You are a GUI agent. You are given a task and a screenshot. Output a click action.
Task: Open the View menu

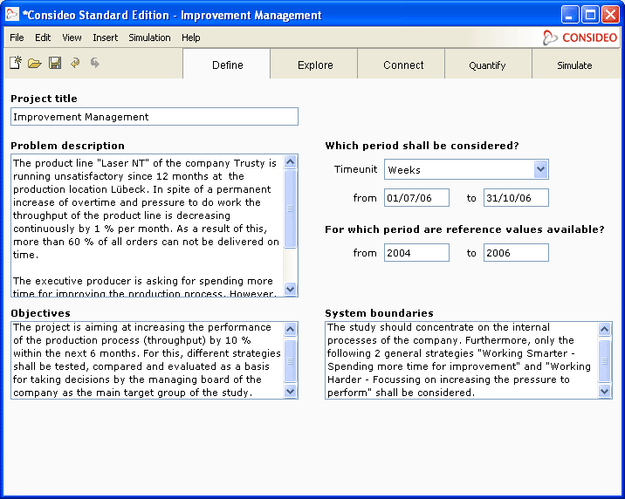(x=72, y=38)
